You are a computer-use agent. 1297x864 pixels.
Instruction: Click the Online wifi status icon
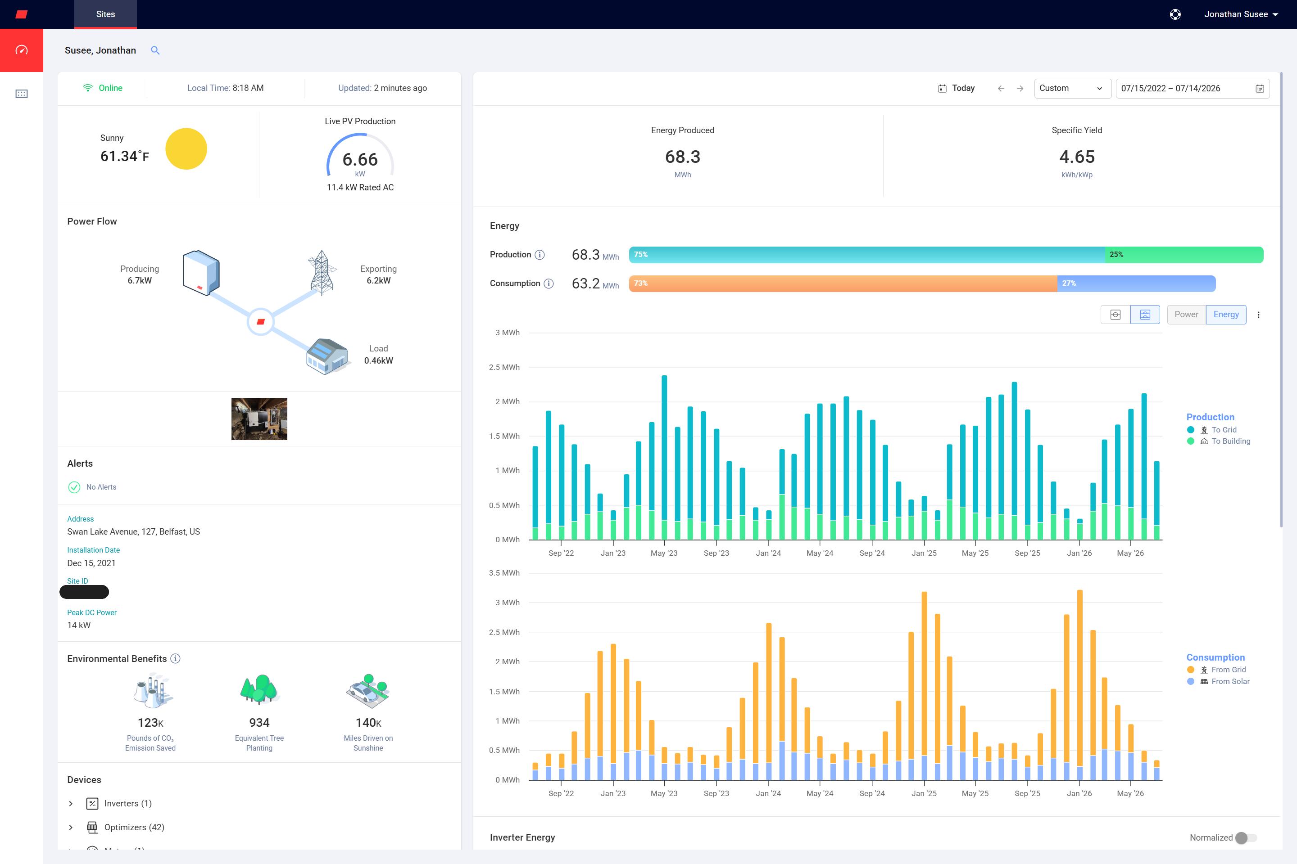pyautogui.click(x=88, y=88)
